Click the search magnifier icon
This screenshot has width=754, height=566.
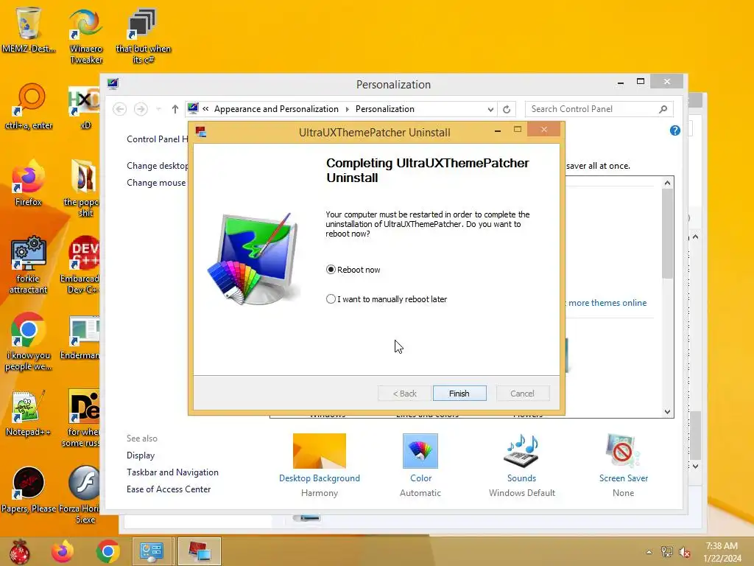(x=663, y=109)
